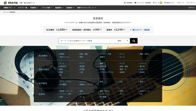This screenshot has height=111, width=196.
Task: Click the magnifier search button
Action: (x=134, y=41)
